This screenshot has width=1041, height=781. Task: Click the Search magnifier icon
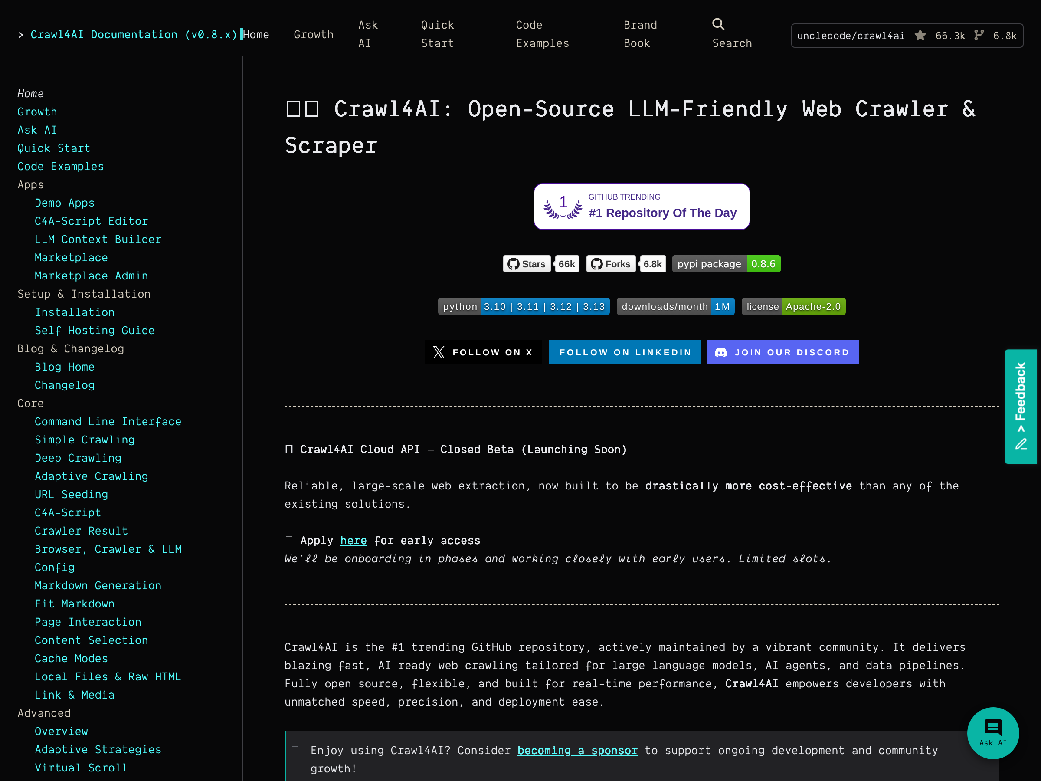[x=718, y=24]
